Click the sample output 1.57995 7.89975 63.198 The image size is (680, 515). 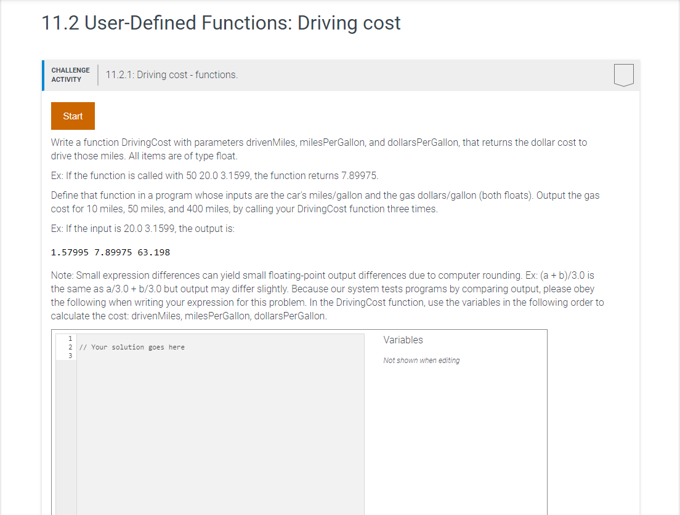[x=110, y=252]
